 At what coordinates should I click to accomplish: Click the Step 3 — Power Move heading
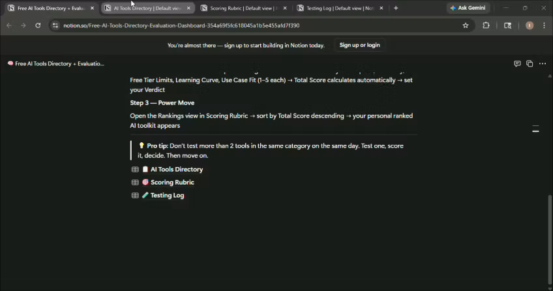click(x=162, y=103)
